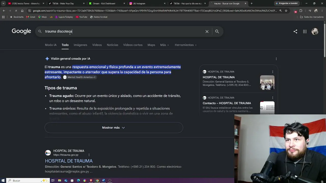This screenshot has height=183, width=326.
Task: Open the Herramientas tools dropdown
Action: click(186, 45)
